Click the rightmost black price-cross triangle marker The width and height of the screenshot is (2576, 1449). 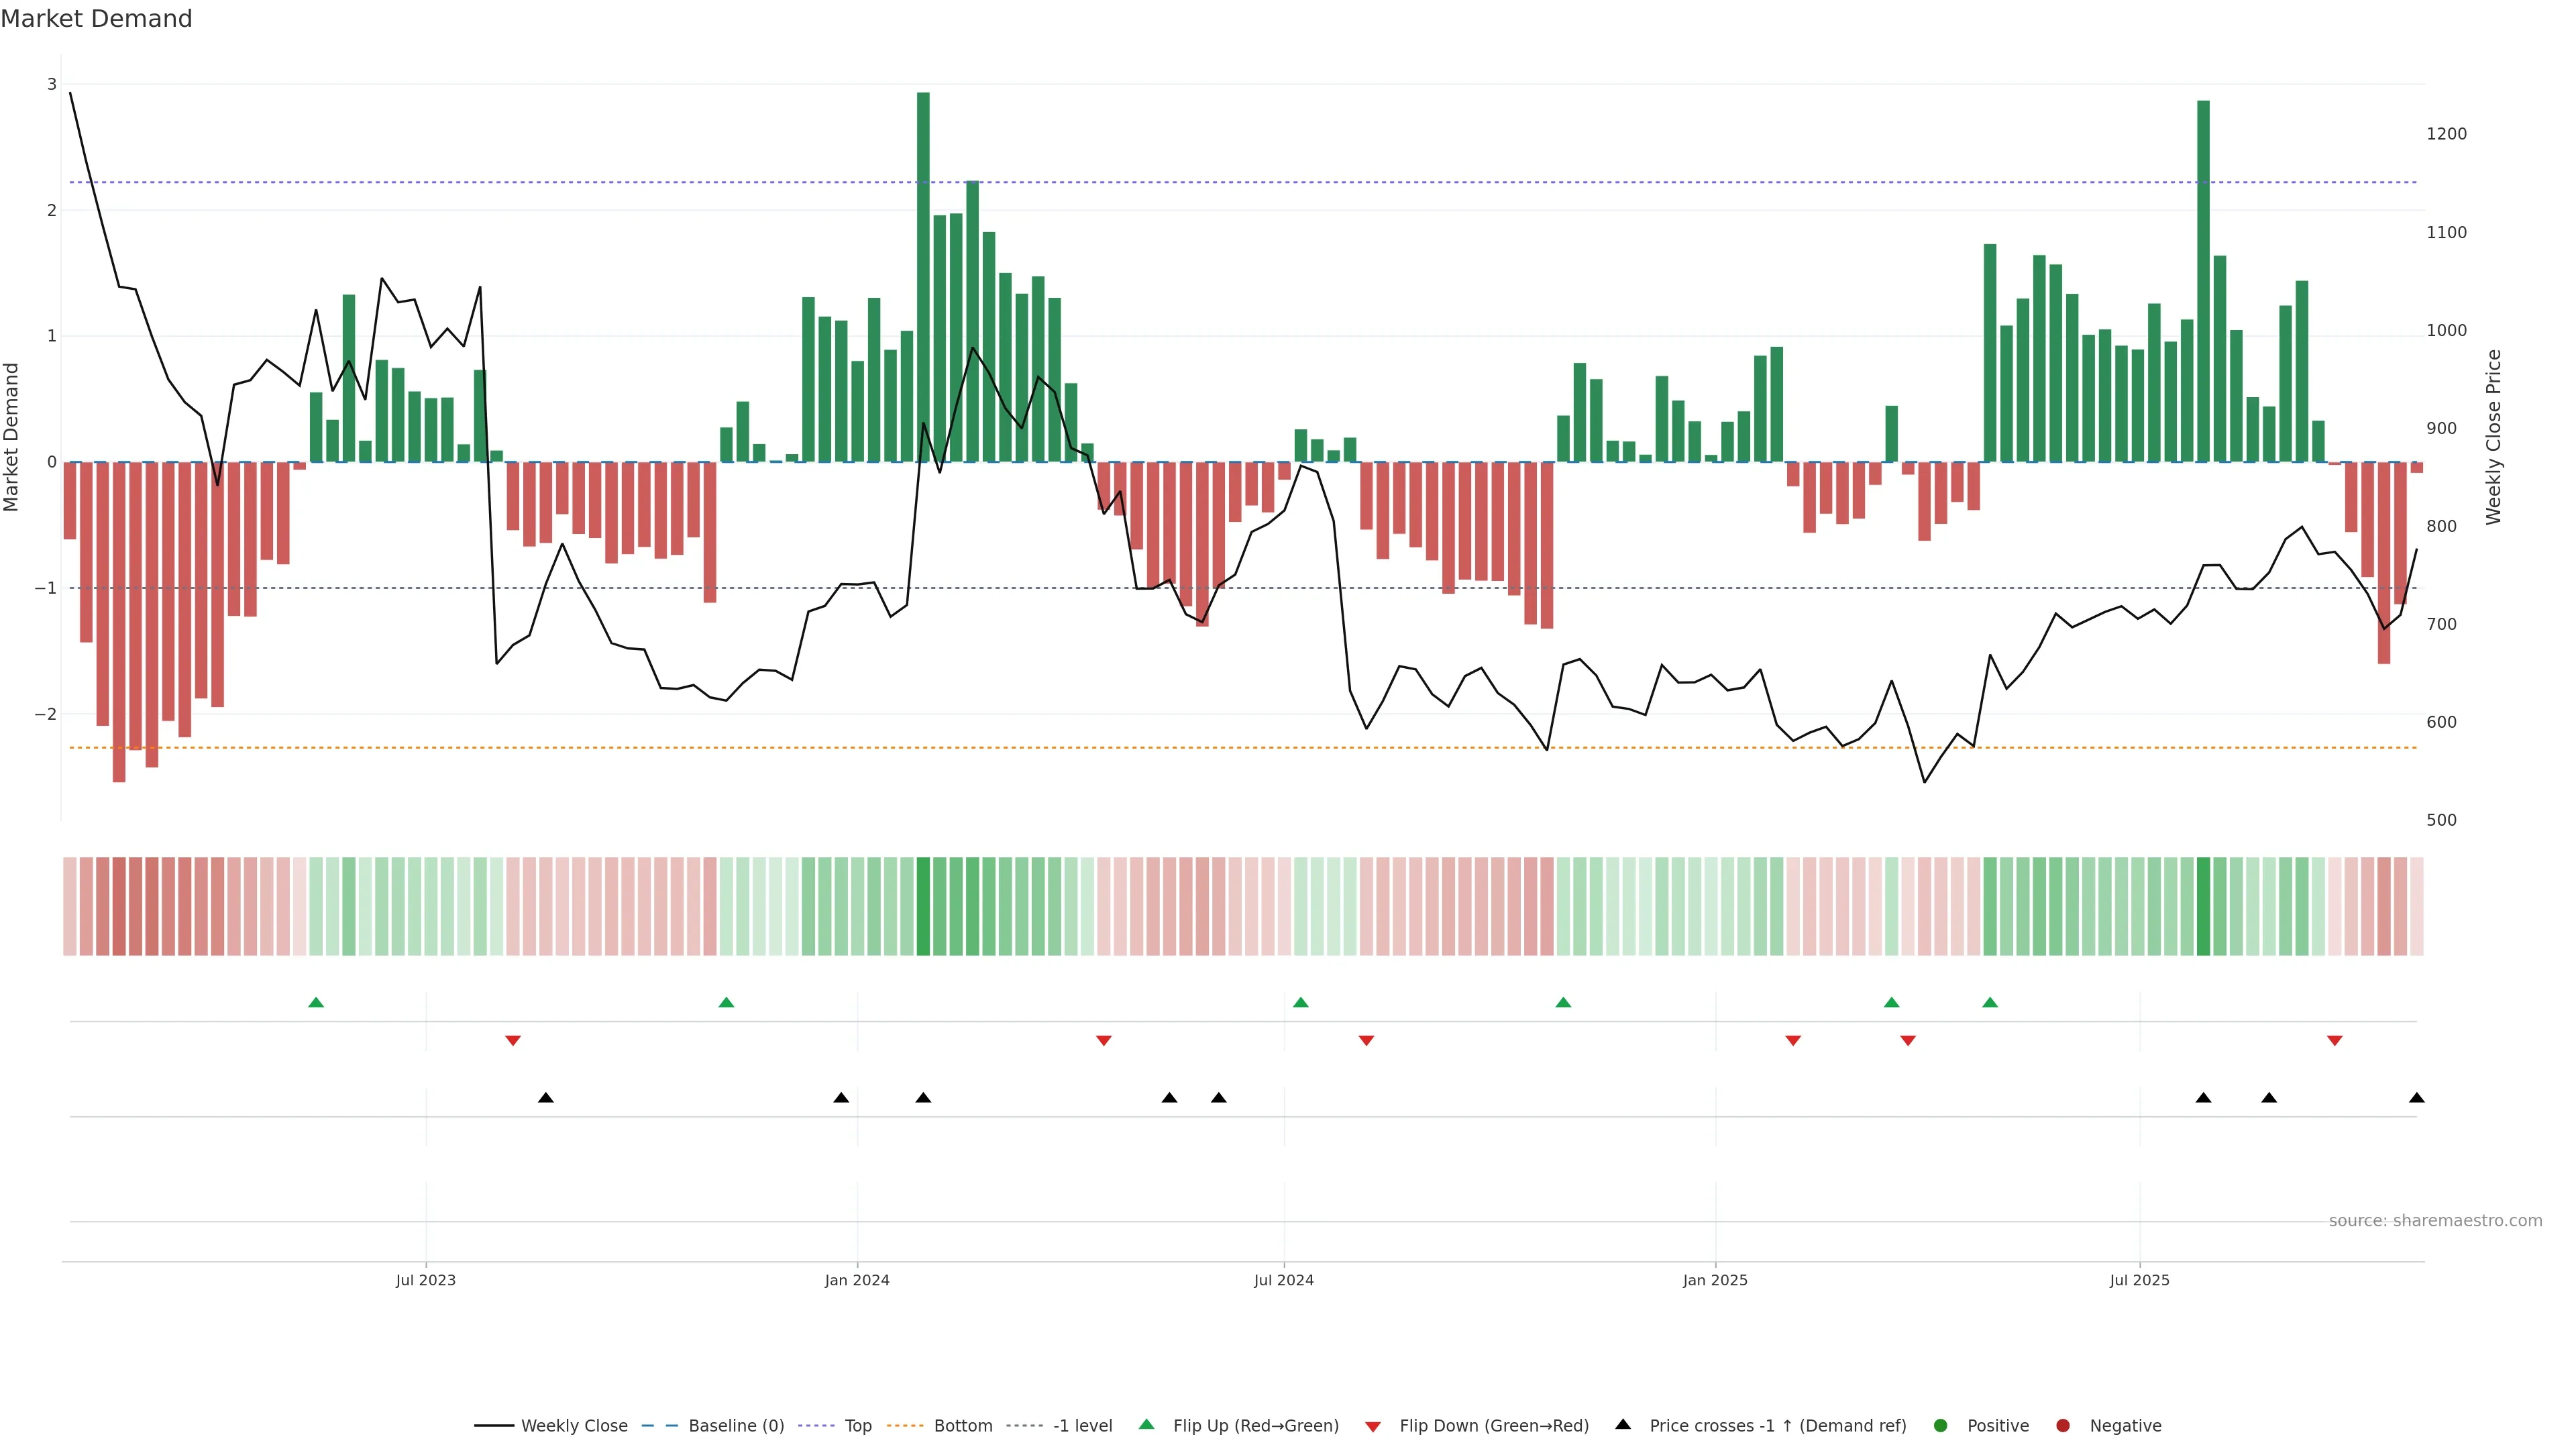(2416, 1098)
